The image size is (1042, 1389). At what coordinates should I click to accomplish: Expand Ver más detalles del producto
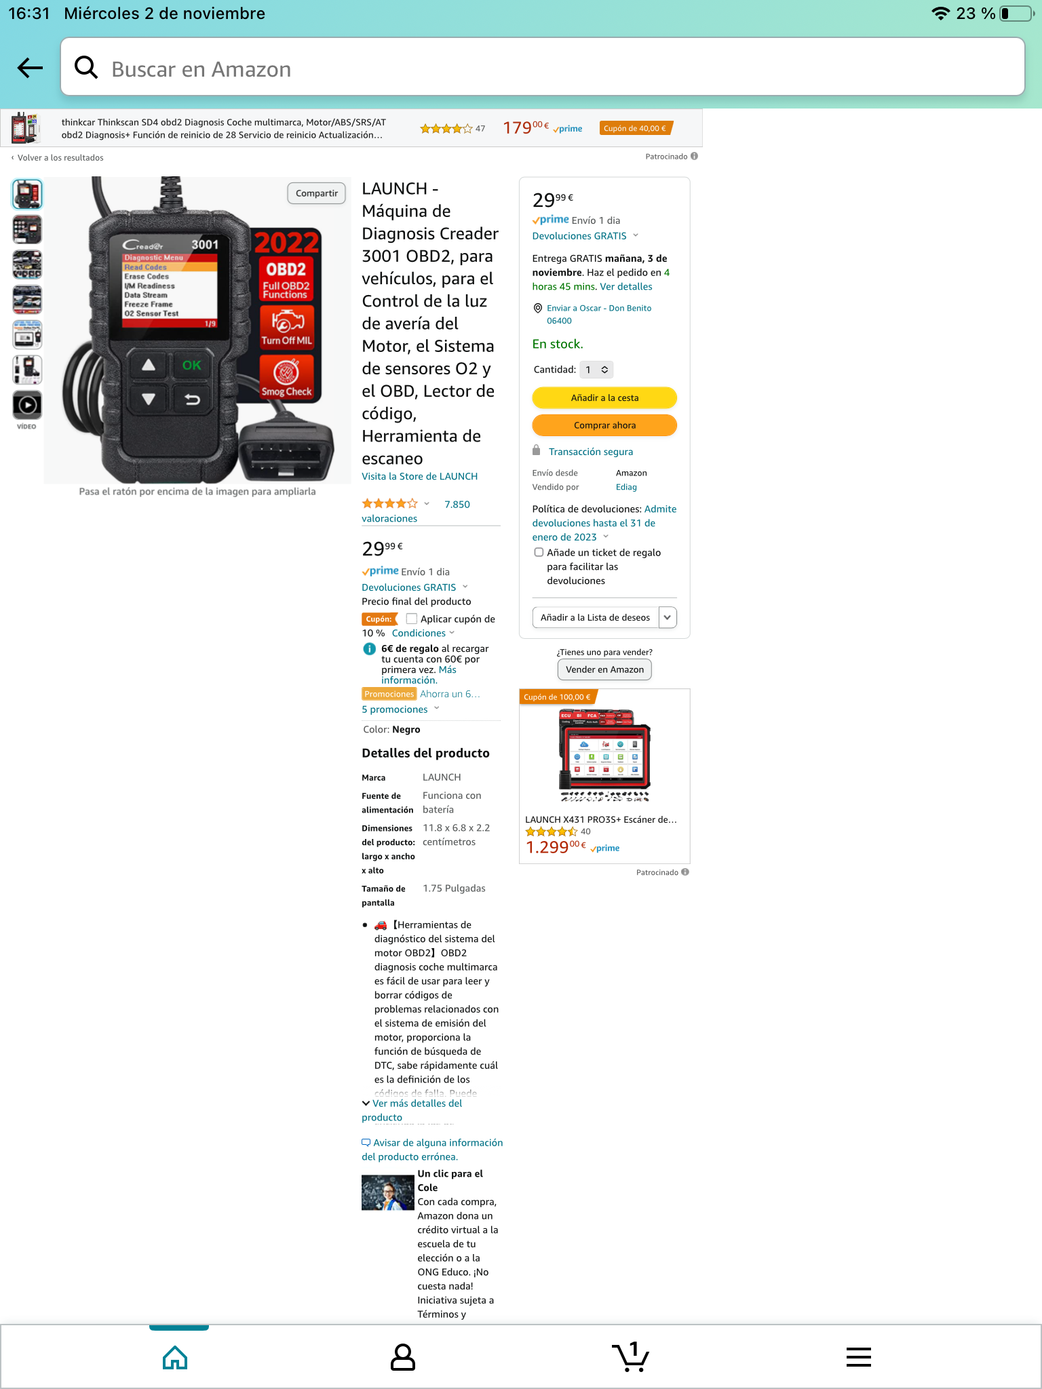click(x=412, y=1110)
